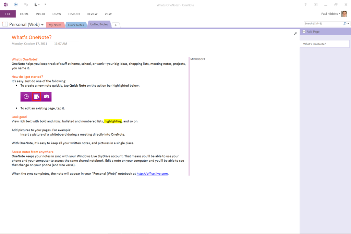This screenshot has height=234, width=351.
Task: Follow the http://office.live.com link
Action: tap(152, 174)
